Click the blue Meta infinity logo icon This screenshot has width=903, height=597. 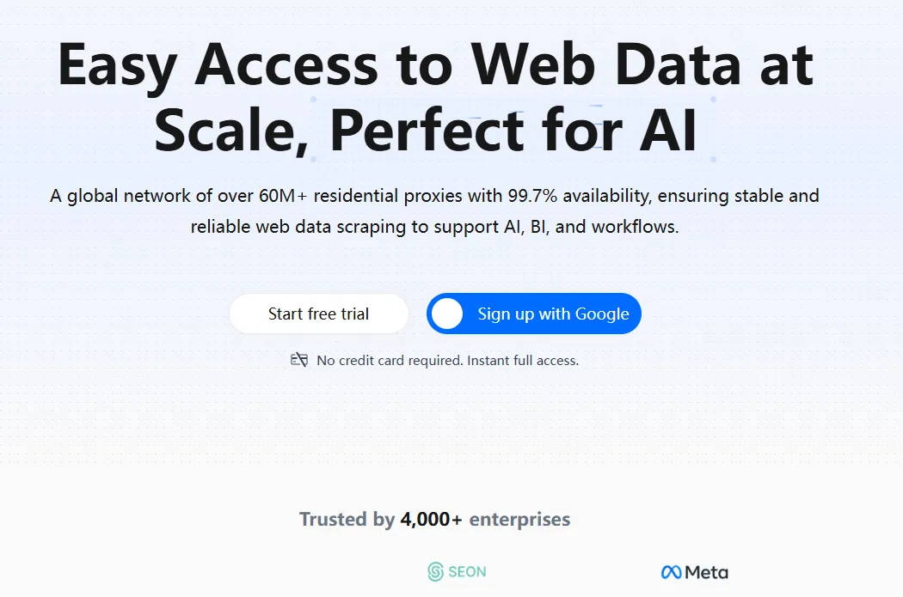point(671,572)
